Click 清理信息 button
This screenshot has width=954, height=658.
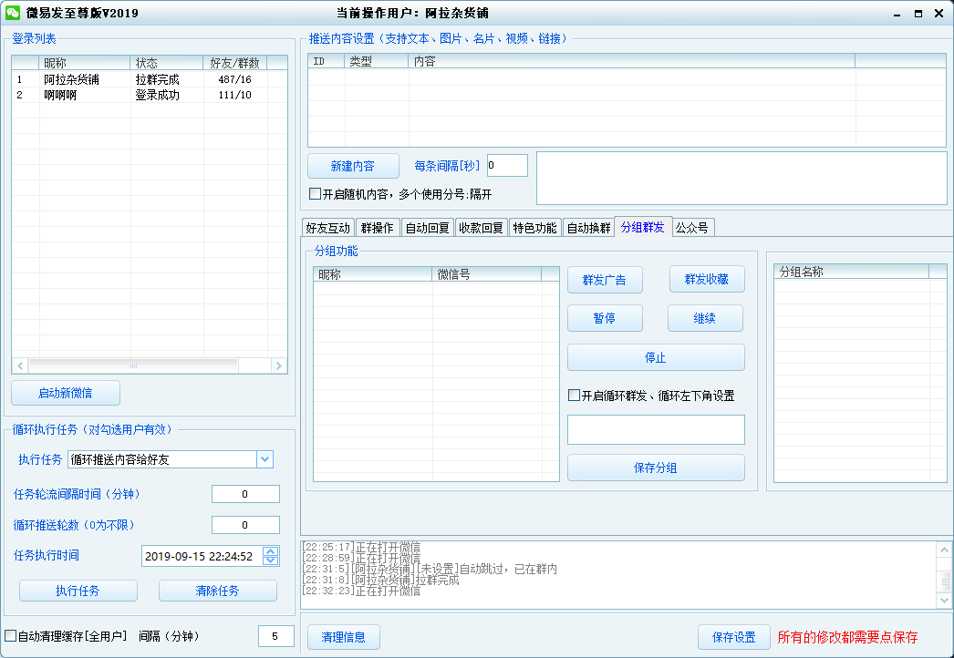pyautogui.click(x=343, y=637)
